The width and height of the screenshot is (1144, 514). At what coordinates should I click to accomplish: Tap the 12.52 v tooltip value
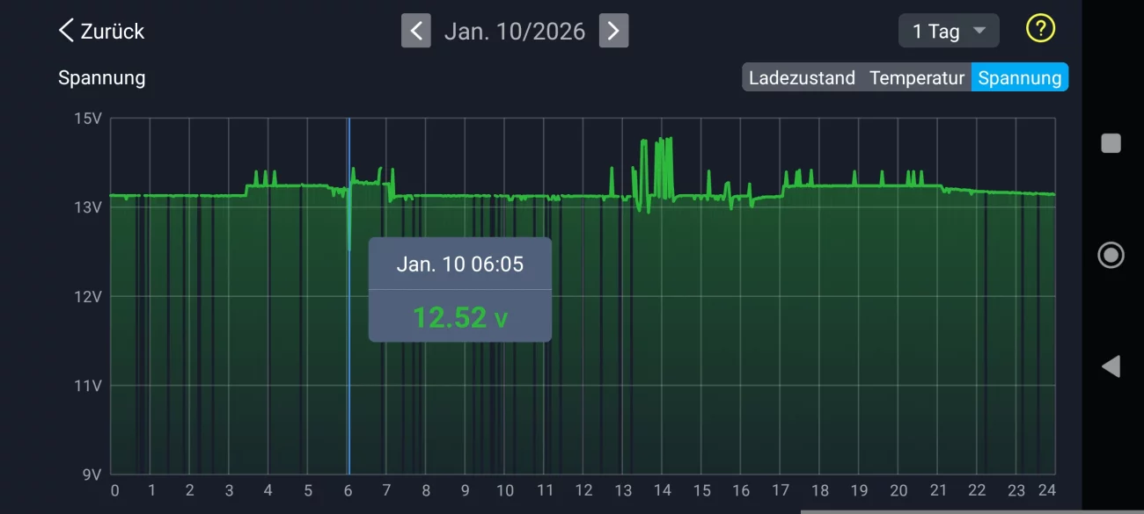pyautogui.click(x=460, y=316)
